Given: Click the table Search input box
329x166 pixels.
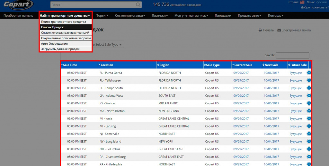Looking at the screenshot, I should [292, 55].
